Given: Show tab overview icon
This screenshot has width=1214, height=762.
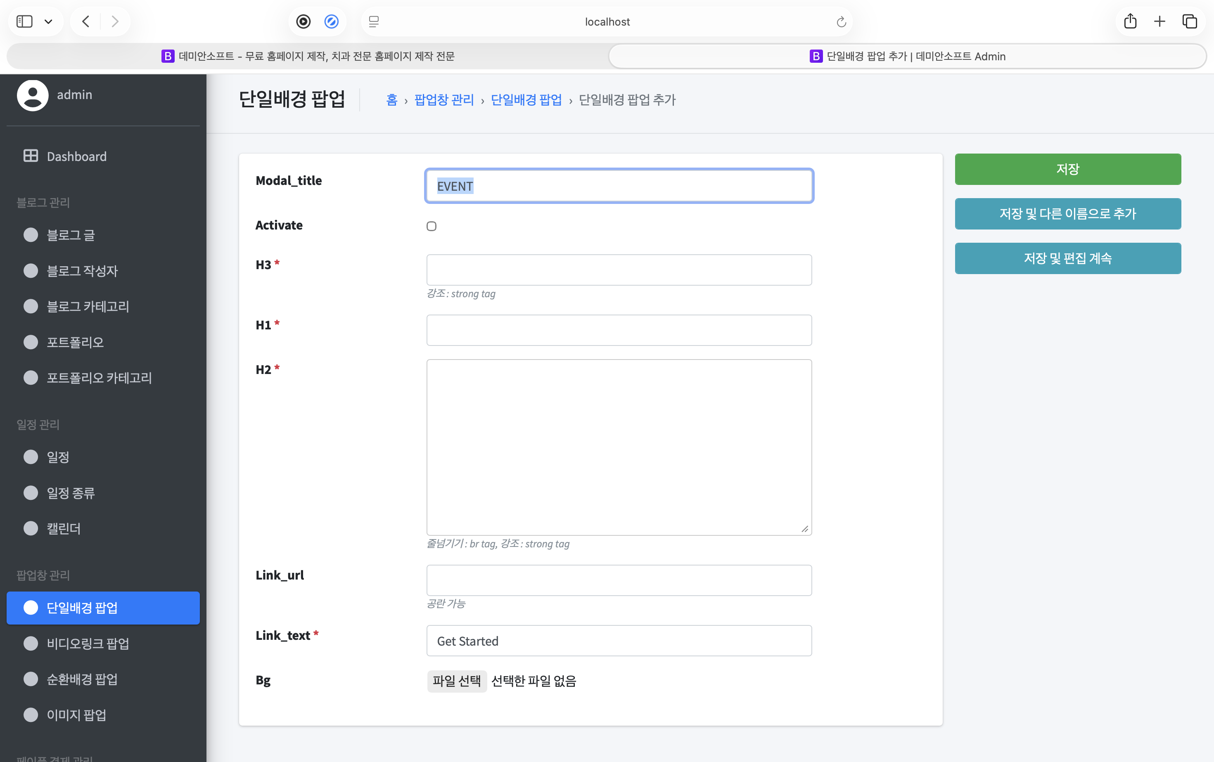Looking at the screenshot, I should (x=1190, y=21).
